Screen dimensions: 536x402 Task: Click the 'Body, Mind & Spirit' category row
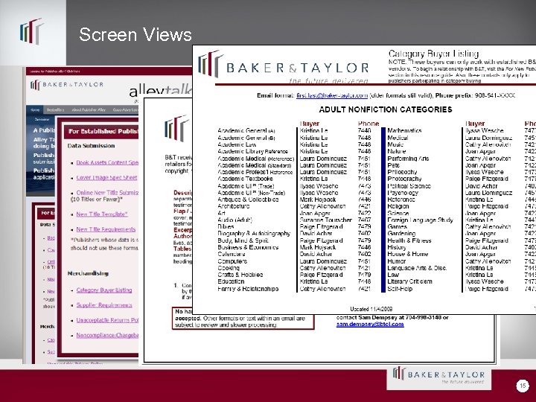tap(243, 240)
